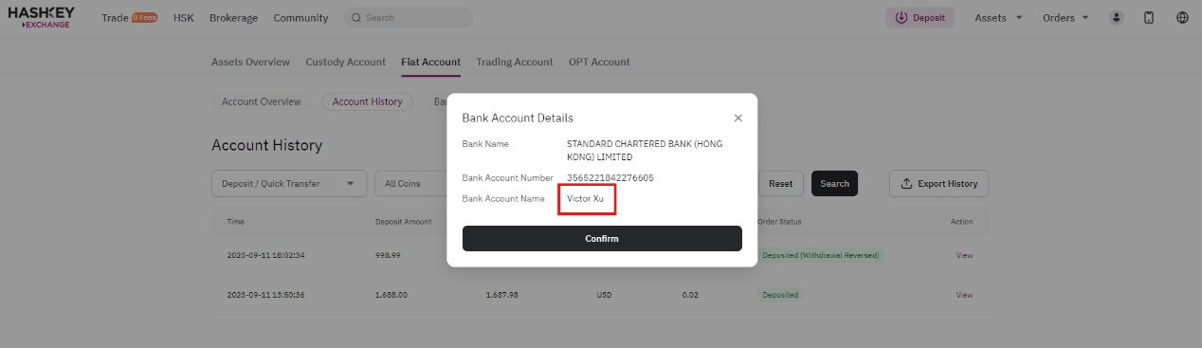Screen dimensions: 1202x348
Task: Open the globe language selector
Action: [x=1182, y=17]
